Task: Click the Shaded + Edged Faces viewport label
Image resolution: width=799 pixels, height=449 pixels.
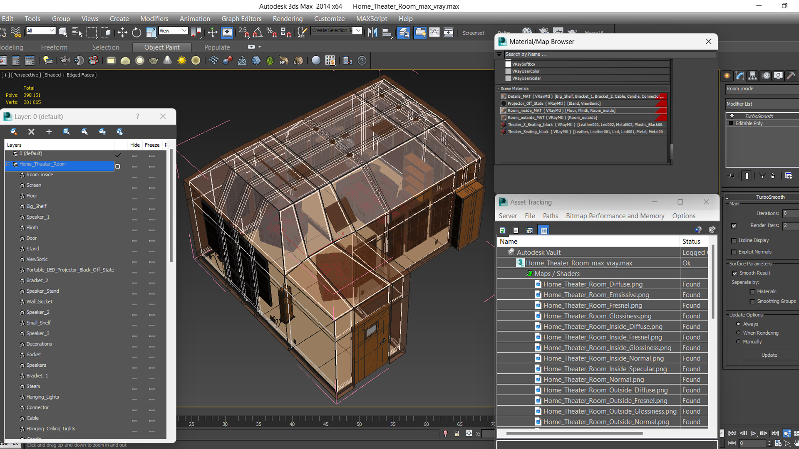Action: click(69, 75)
